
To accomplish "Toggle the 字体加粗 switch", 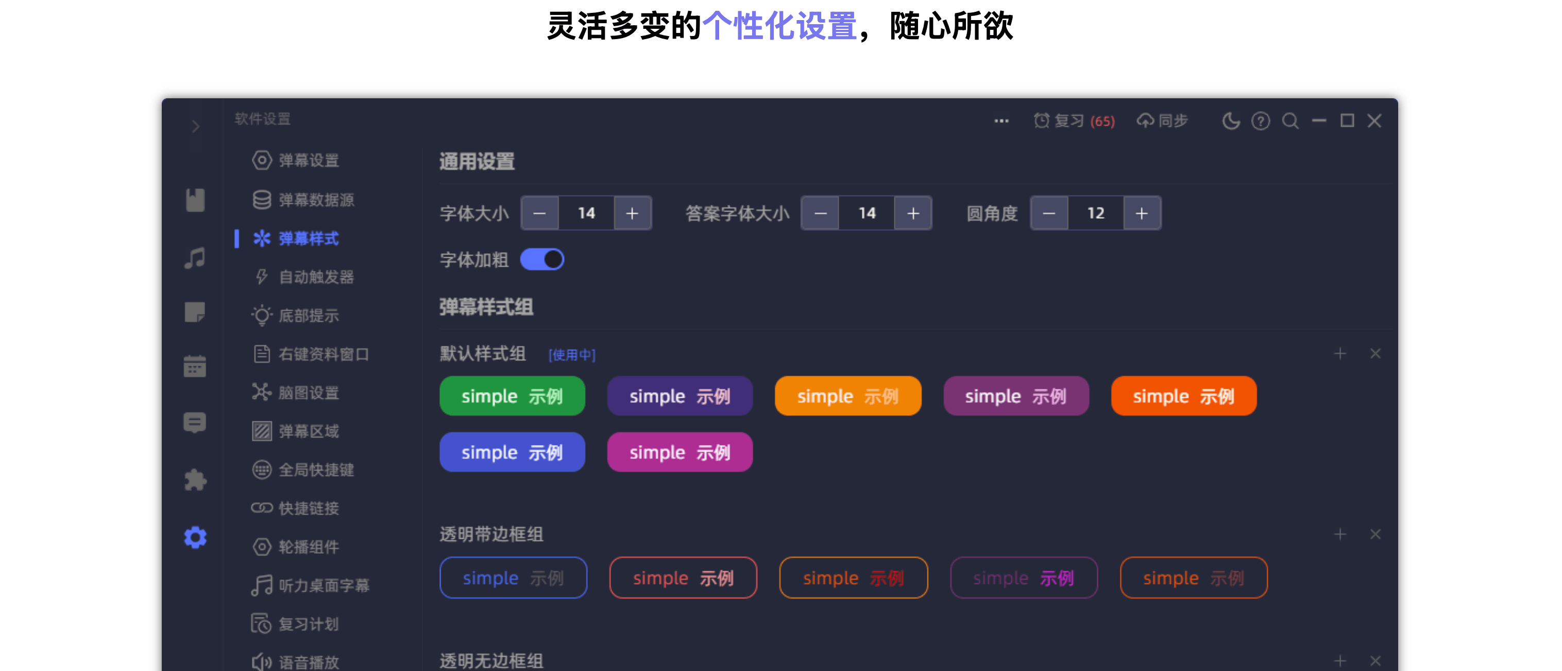I will [x=542, y=260].
